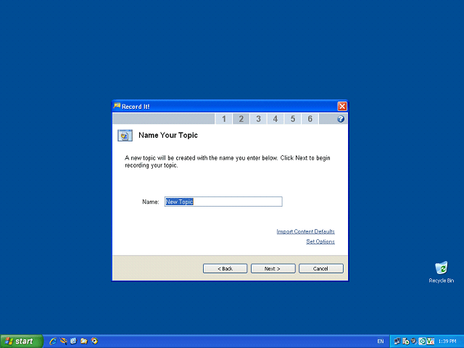Click the Next > button
464x348 pixels.
pyautogui.click(x=273, y=268)
